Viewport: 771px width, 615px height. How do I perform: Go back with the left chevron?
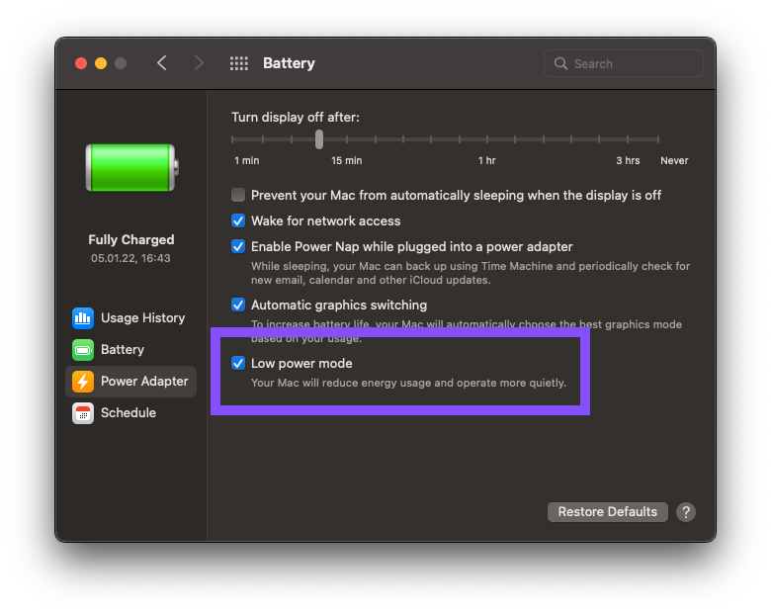click(x=162, y=63)
